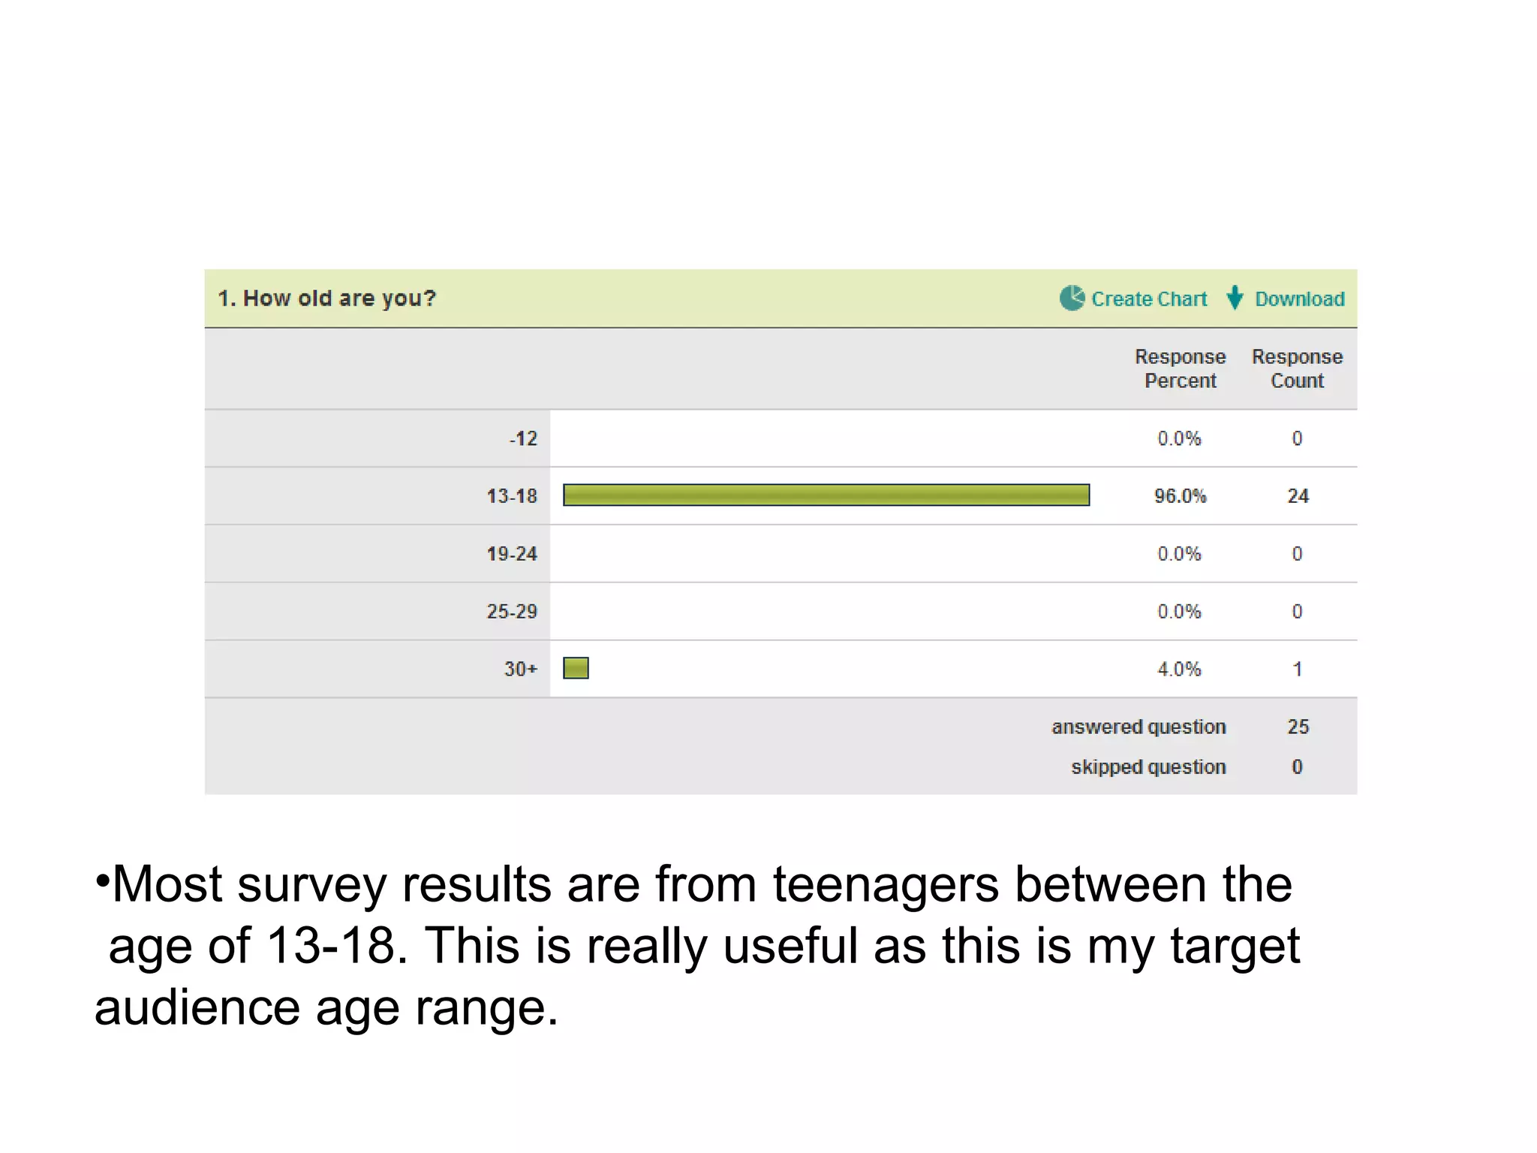This screenshot has height=1153, width=1537.
Task: Select the 13-18 age row label
Action: coord(512,496)
